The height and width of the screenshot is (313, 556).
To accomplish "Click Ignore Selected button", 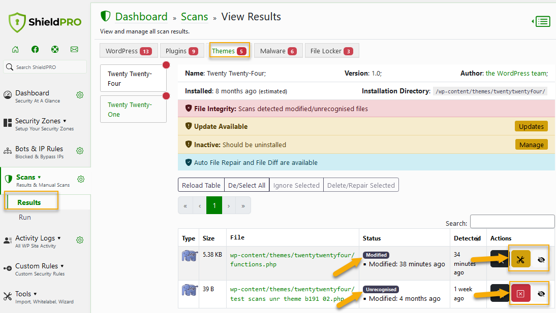I will click(296, 185).
